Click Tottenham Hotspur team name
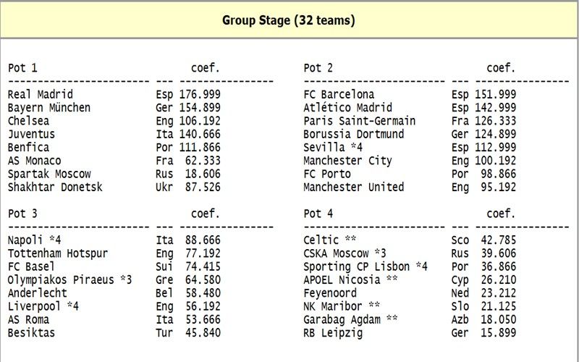579x362 pixels. click(58, 253)
